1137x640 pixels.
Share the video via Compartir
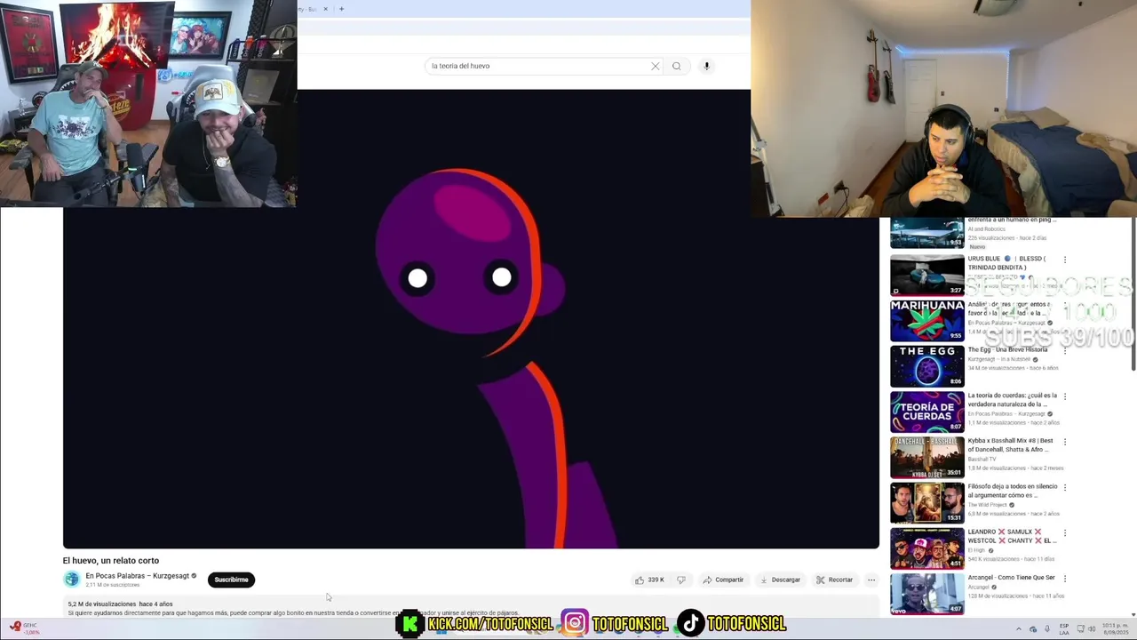(x=723, y=580)
